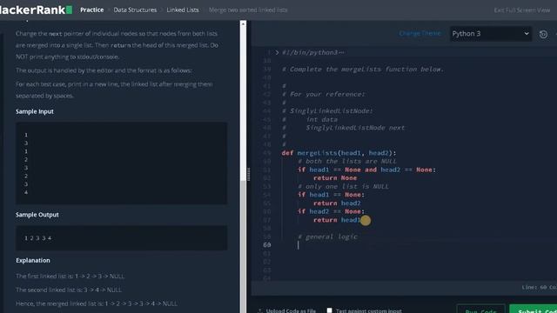Click the Change Theme link
The image size is (557, 313).
(x=419, y=33)
